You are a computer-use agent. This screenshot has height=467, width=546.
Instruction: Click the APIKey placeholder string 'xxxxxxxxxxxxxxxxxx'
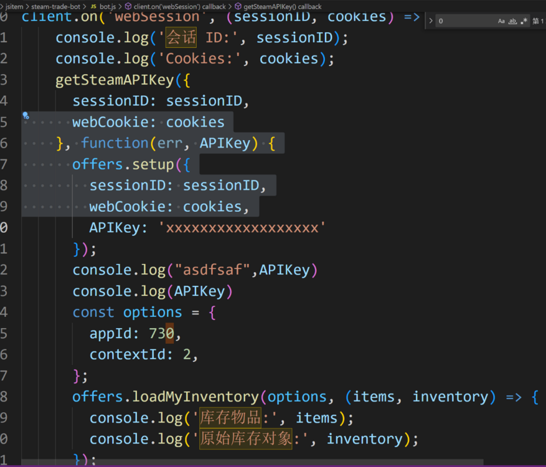[242, 228]
